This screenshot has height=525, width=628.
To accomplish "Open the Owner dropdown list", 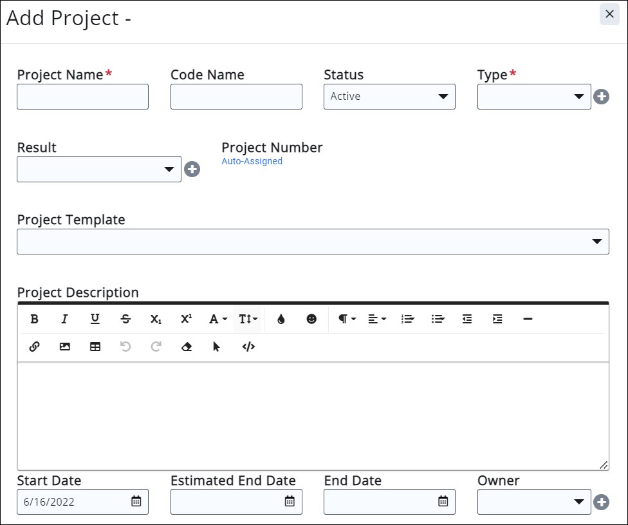I will click(x=533, y=502).
